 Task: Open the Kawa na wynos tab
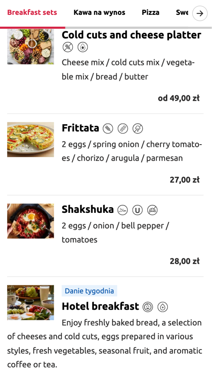pyautogui.click(x=99, y=12)
